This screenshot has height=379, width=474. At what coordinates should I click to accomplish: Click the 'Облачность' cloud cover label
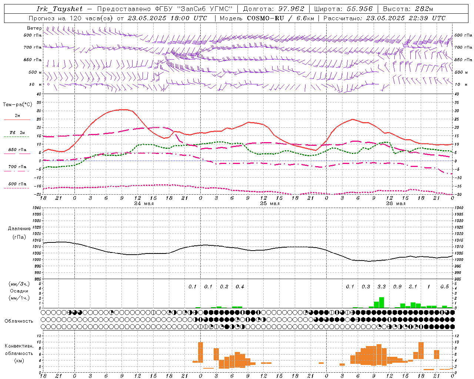pos(19,321)
